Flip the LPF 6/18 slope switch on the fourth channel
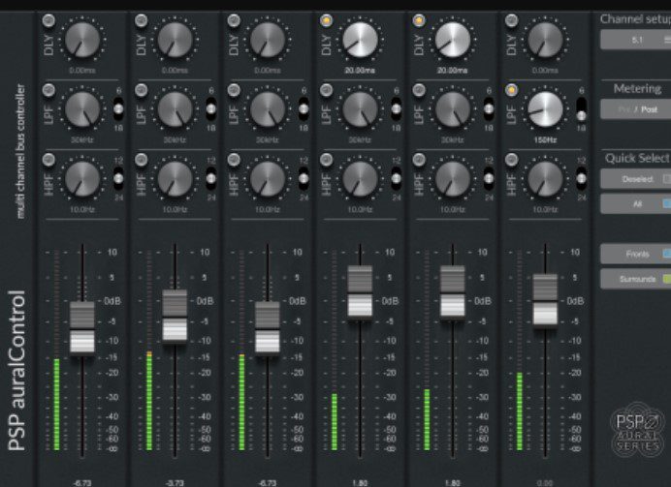The image size is (671, 487). pos(397,109)
